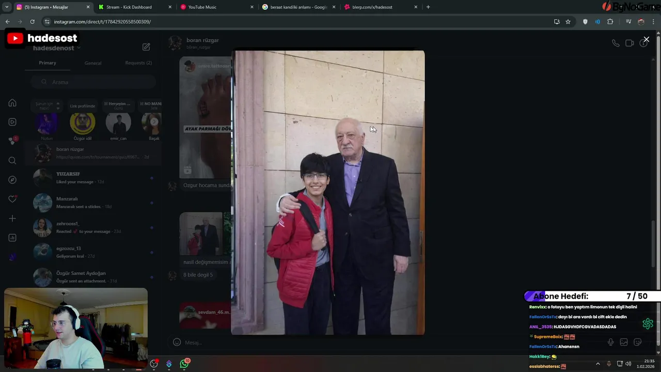Close the YouTube Music tab
This screenshot has width=661, height=372.
pyautogui.click(x=252, y=7)
